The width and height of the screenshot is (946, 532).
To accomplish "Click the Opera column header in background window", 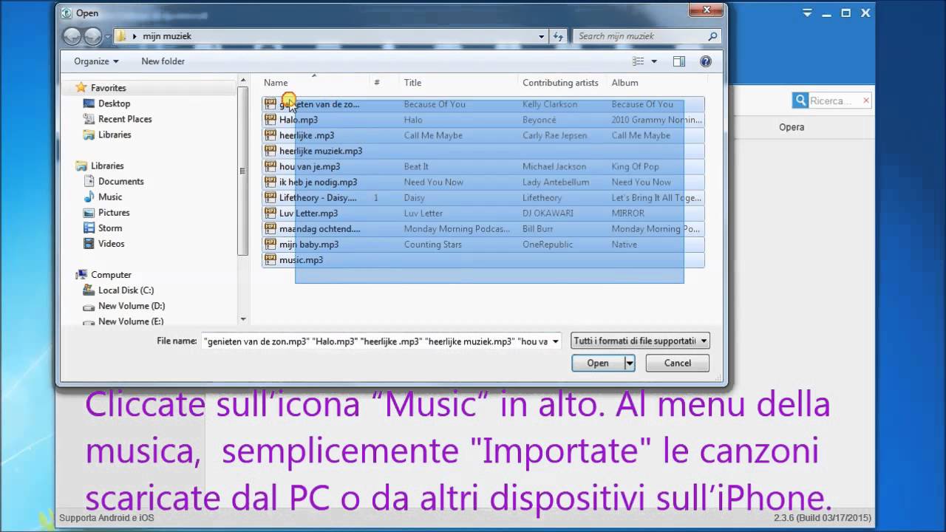I will tap(792, 127).
